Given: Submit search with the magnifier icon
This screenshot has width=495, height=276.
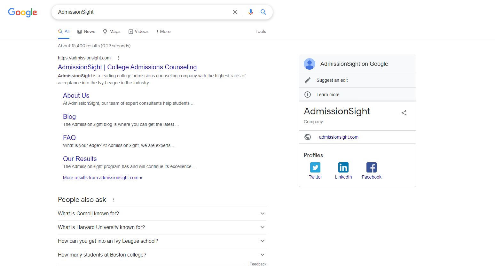Looking at the screenshot, I should pos(263,12).
